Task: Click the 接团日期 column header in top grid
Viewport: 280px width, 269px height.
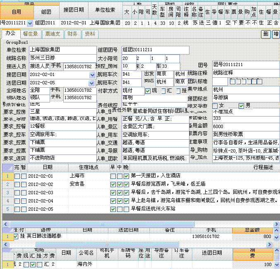Action: pyautogui.click(x=74, y=10)
